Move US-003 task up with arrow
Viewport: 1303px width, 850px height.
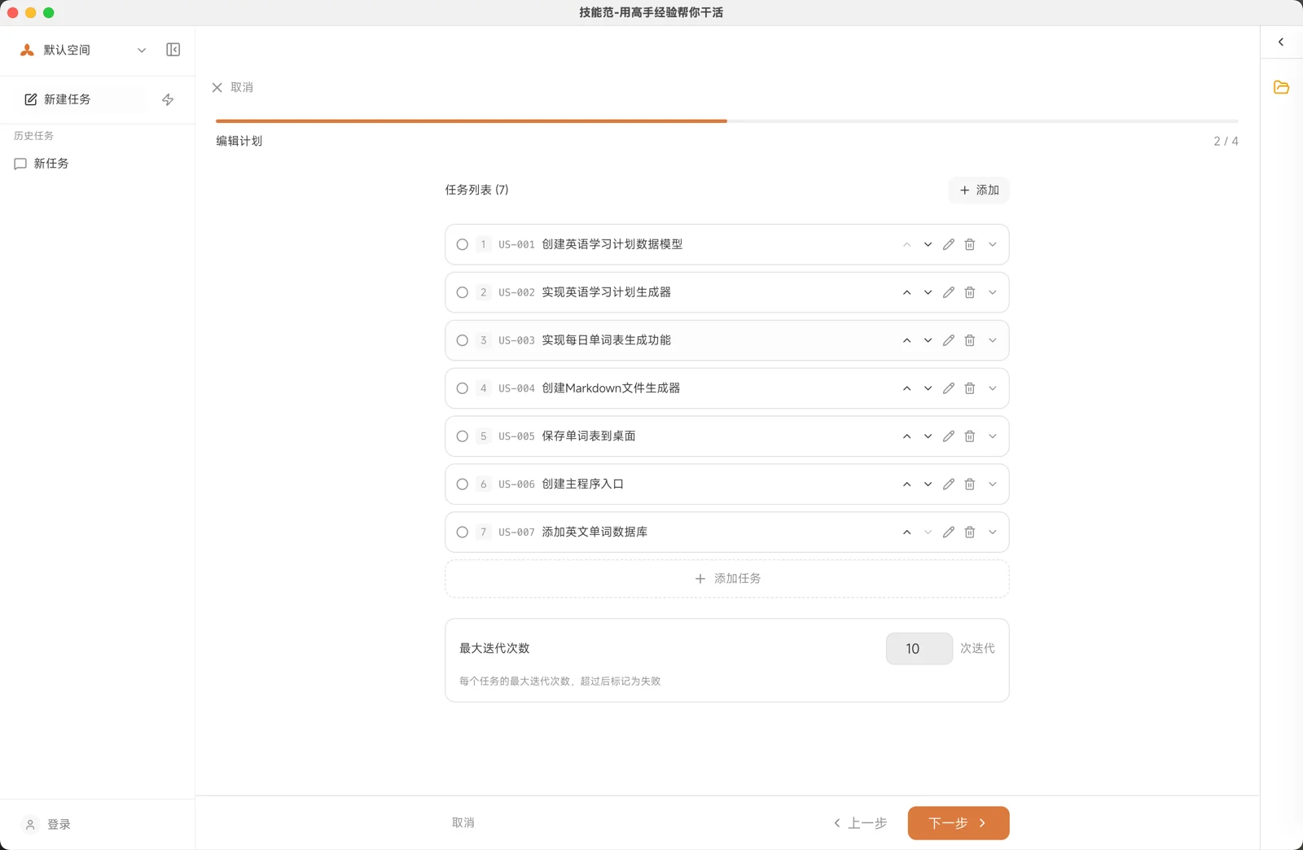point(906,340)
